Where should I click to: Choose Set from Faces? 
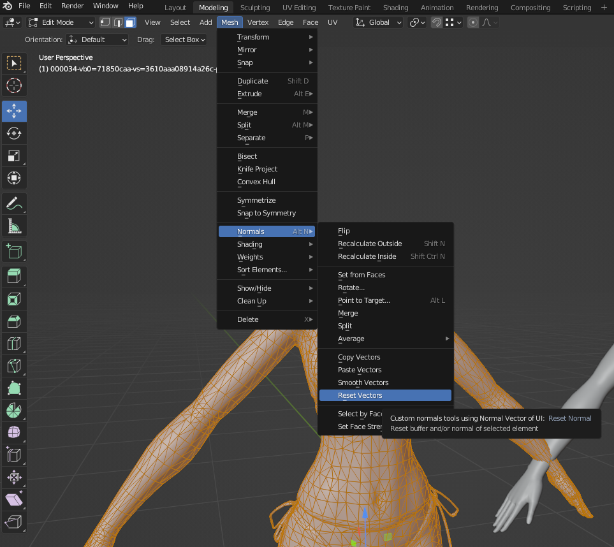[385, 275]
